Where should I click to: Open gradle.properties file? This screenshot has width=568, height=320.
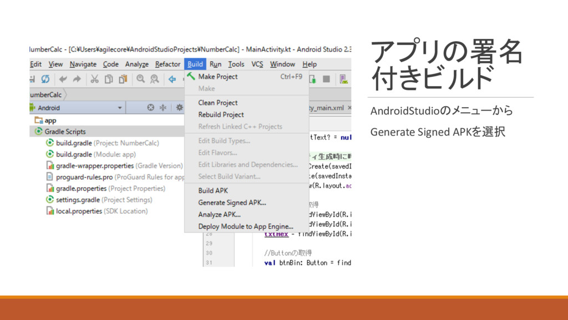coord(107,188)
